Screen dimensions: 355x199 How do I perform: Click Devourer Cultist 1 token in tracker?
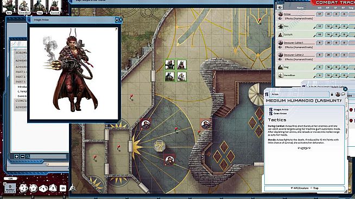280,42
